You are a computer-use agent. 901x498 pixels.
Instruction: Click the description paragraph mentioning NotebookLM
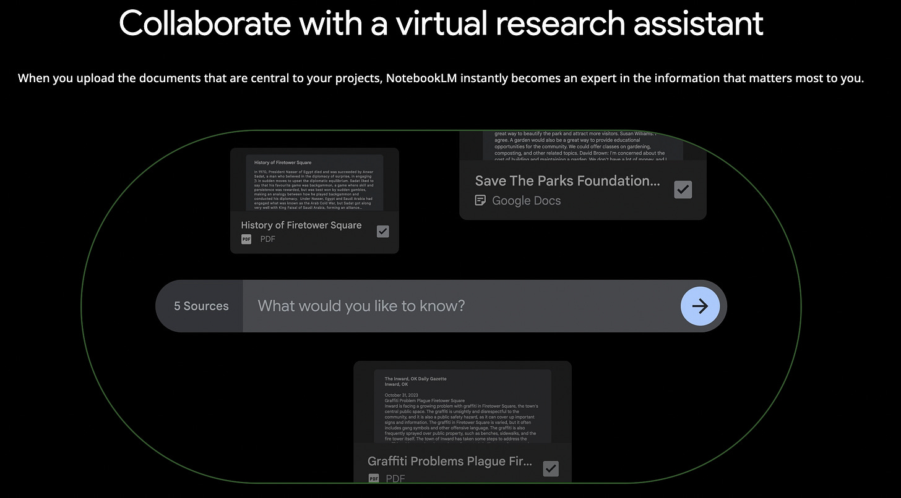(441, 78)
